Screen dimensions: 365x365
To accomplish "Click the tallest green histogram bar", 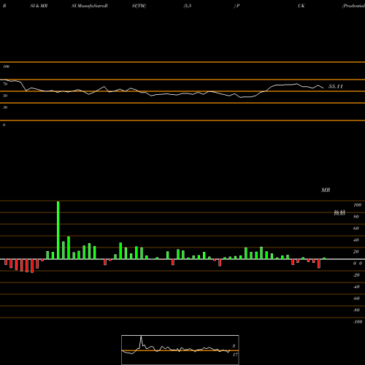I will 58,230.
